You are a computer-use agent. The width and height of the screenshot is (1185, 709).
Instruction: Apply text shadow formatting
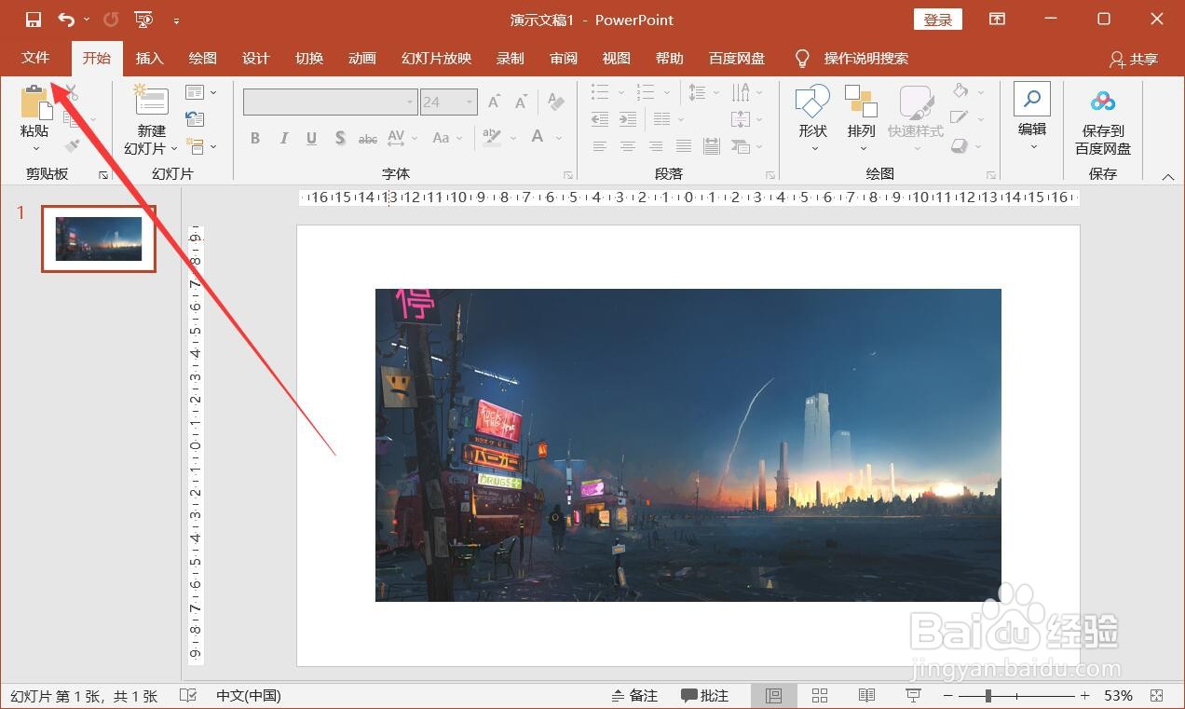(x=340, y=138)
